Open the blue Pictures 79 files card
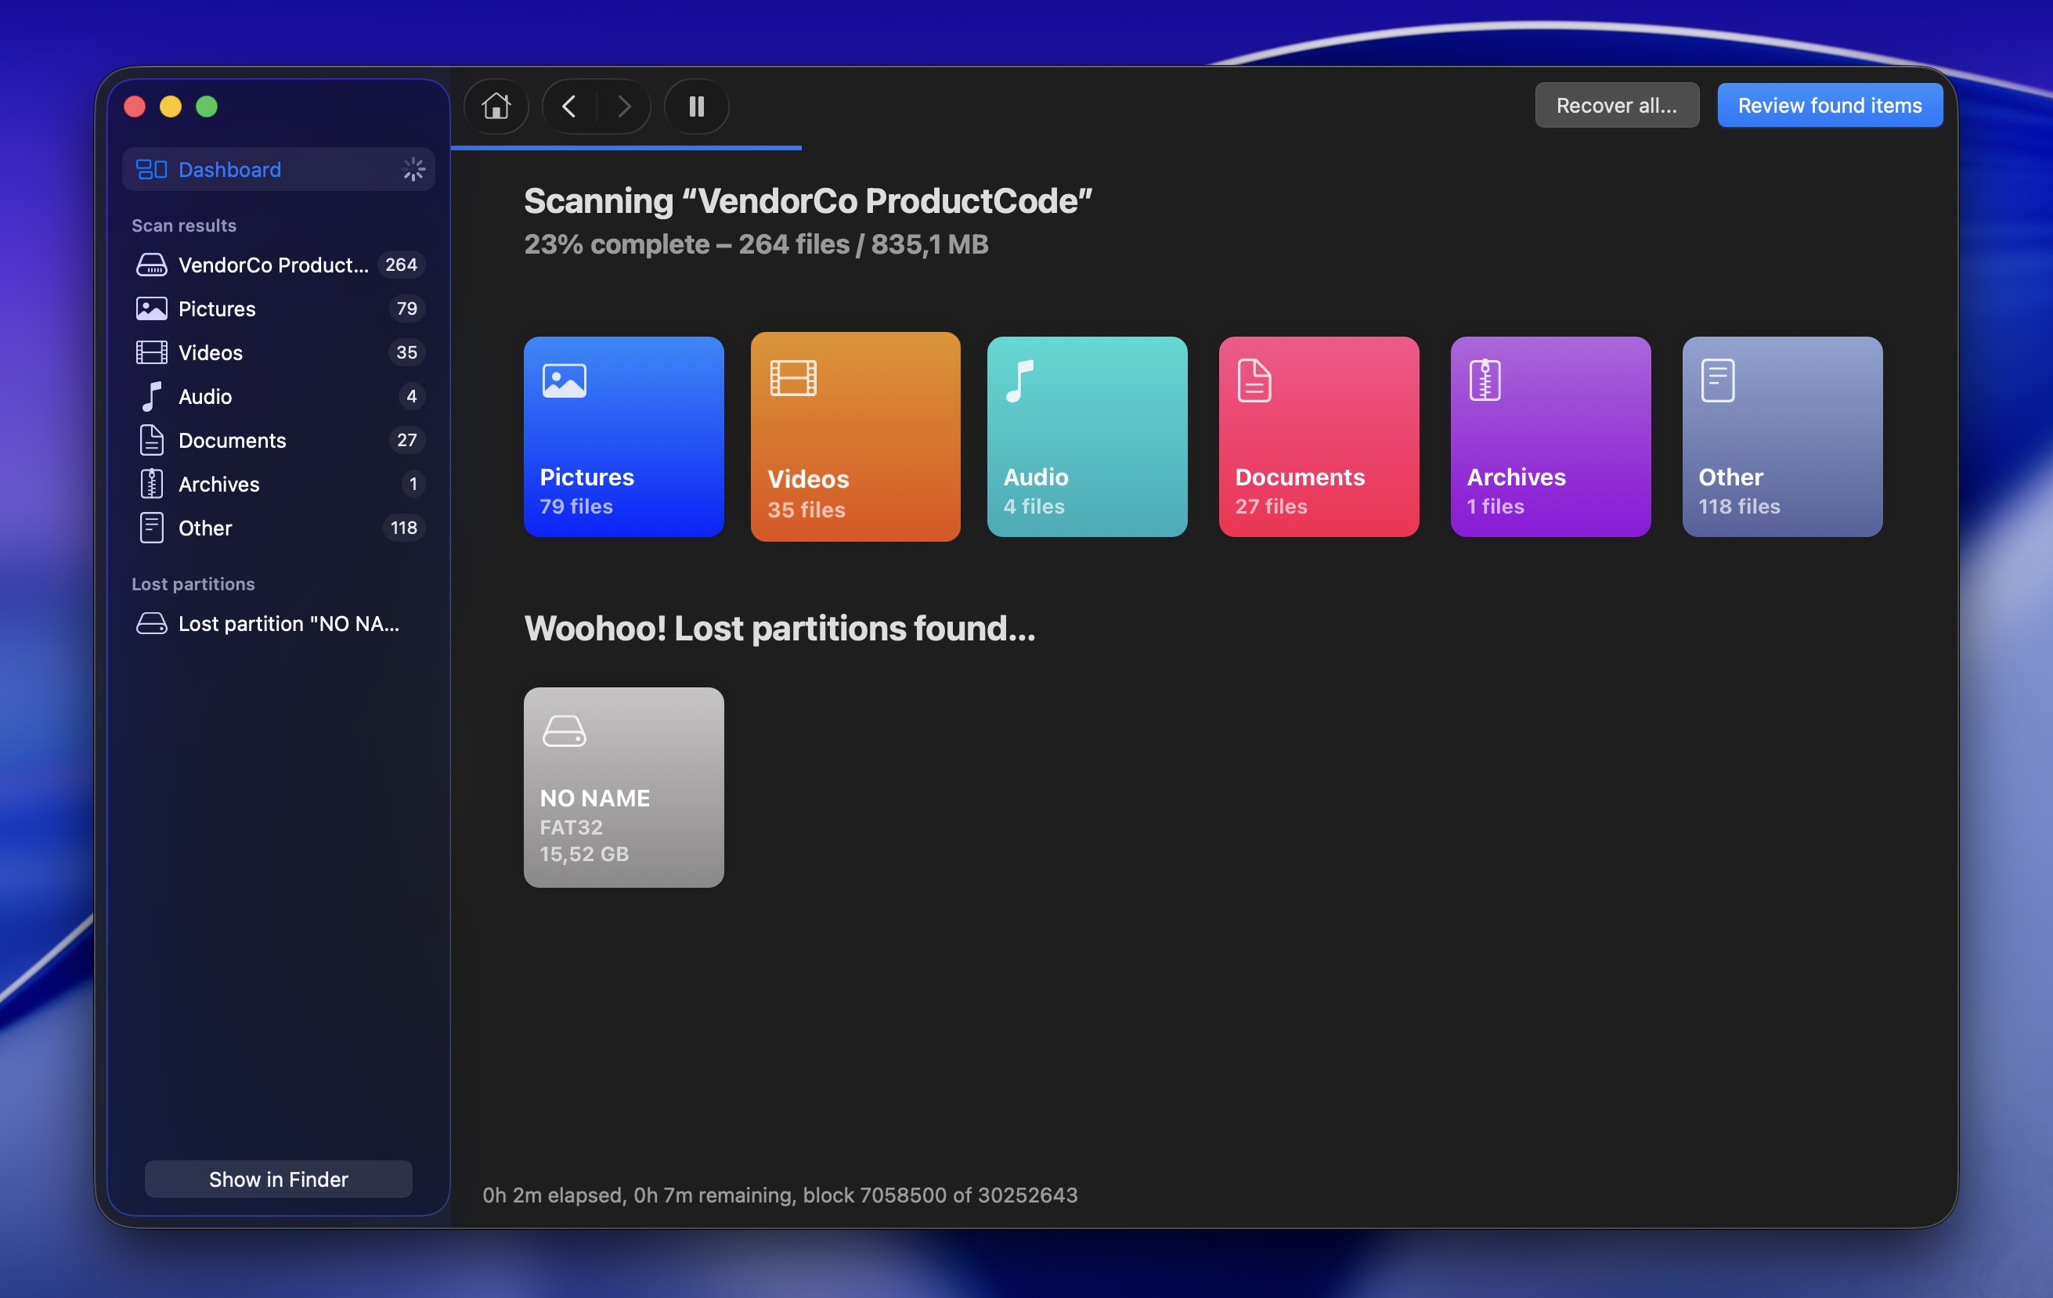This screenshot has height=1298, width=2053. (x=623, y=436)
